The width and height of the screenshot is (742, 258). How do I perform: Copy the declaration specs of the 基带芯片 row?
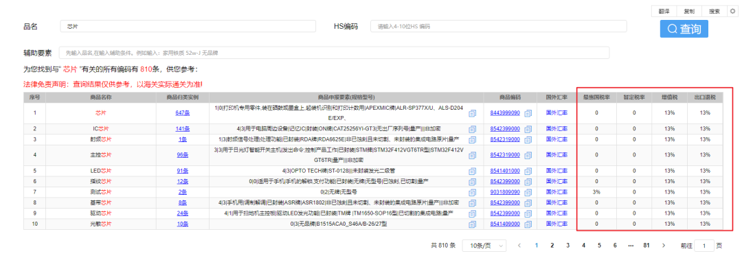coord(472,202)
